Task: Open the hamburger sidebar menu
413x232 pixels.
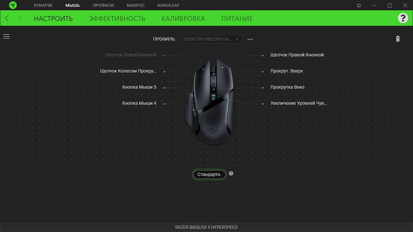Action: pos(6,36)
